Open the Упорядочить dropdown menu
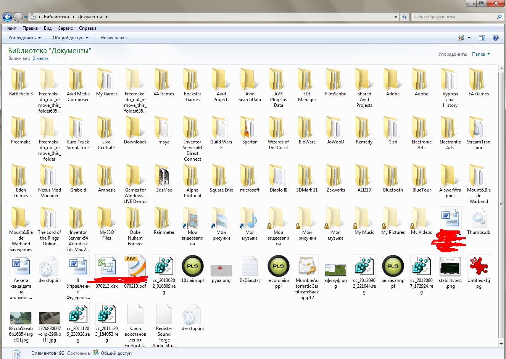This screenshot has width=506, height=359. pos(24,38)
